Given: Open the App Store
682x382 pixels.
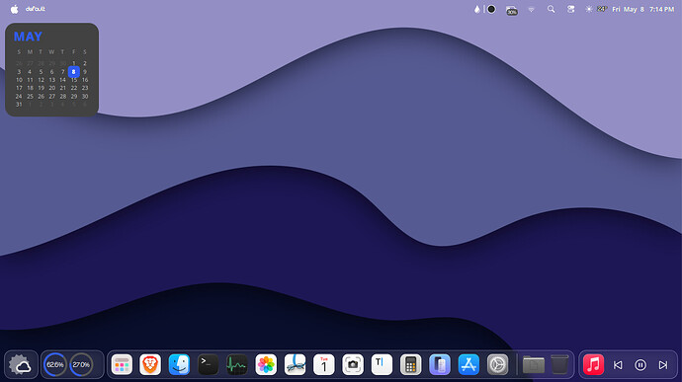Looking at the screenshot, I should (469, 364).
